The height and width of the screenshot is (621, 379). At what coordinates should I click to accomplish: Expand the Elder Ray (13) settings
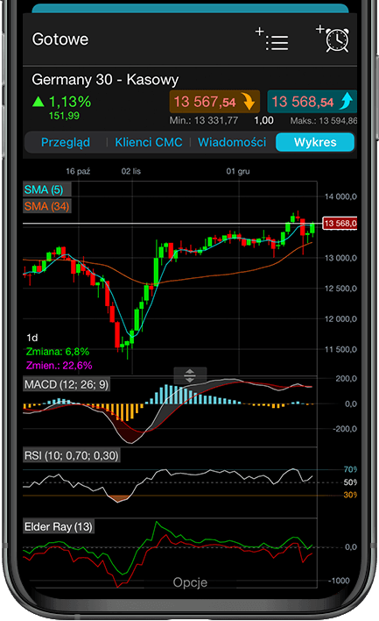(59, 527)
